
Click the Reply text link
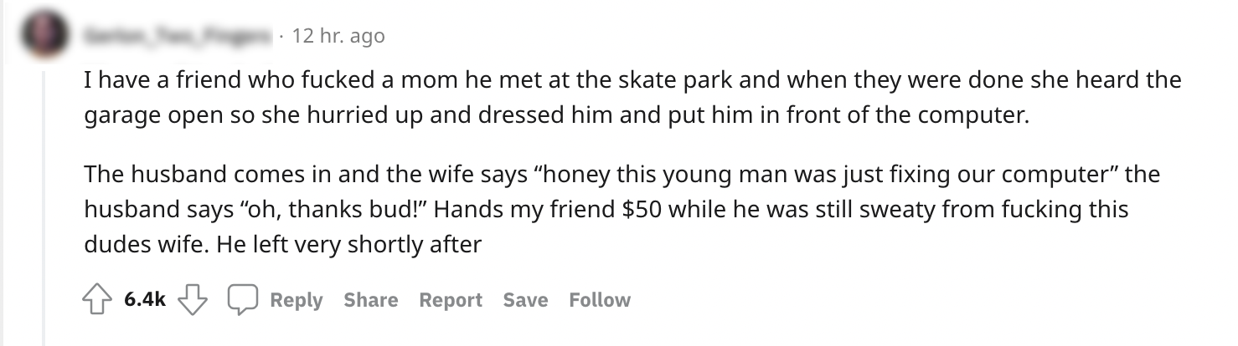click(296, 300)
